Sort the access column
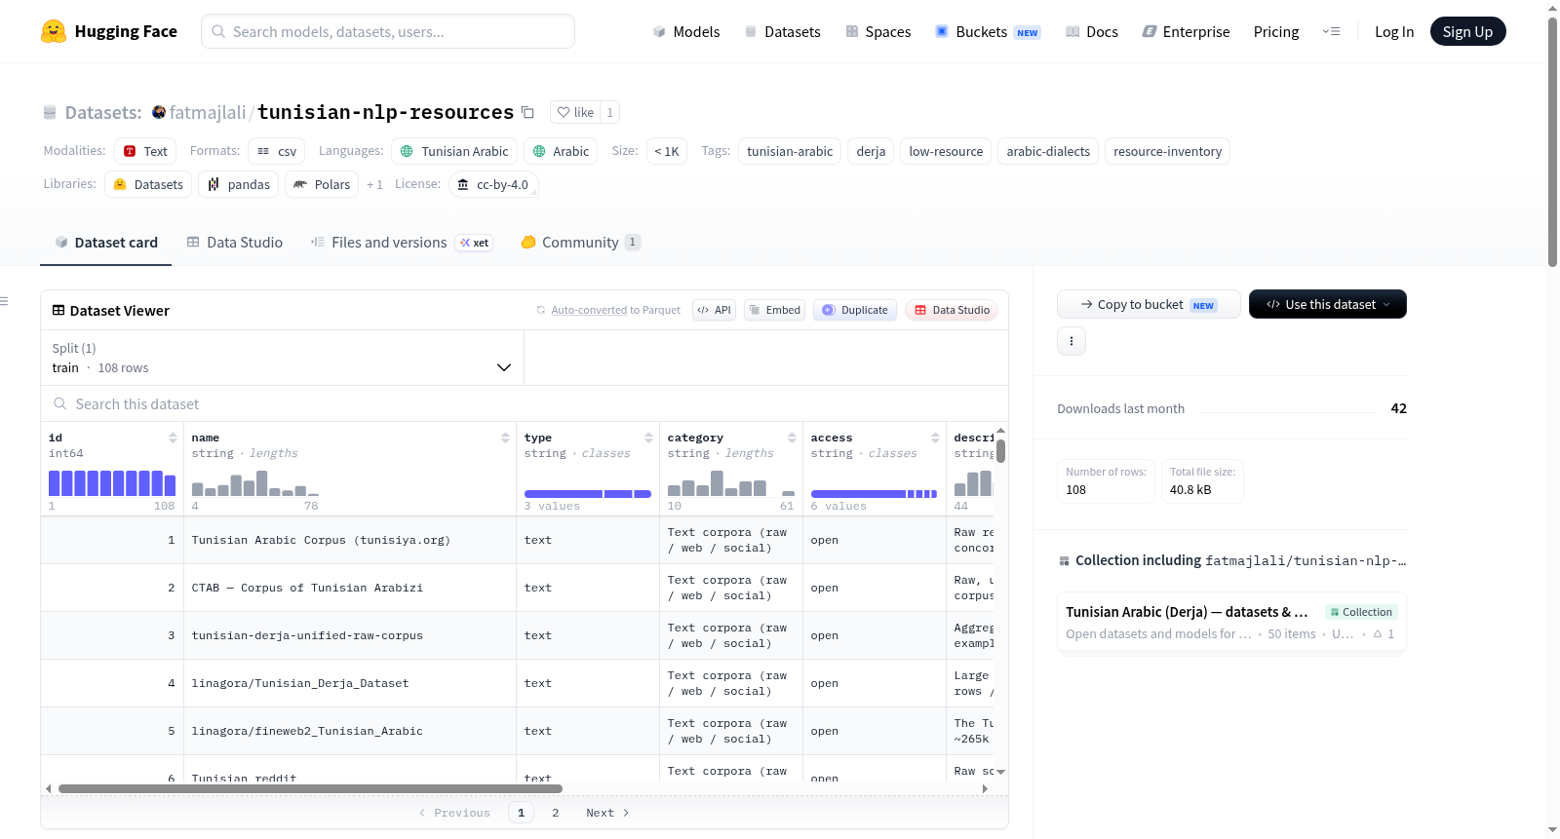The image size is (1560, 839). pos(935,438)
